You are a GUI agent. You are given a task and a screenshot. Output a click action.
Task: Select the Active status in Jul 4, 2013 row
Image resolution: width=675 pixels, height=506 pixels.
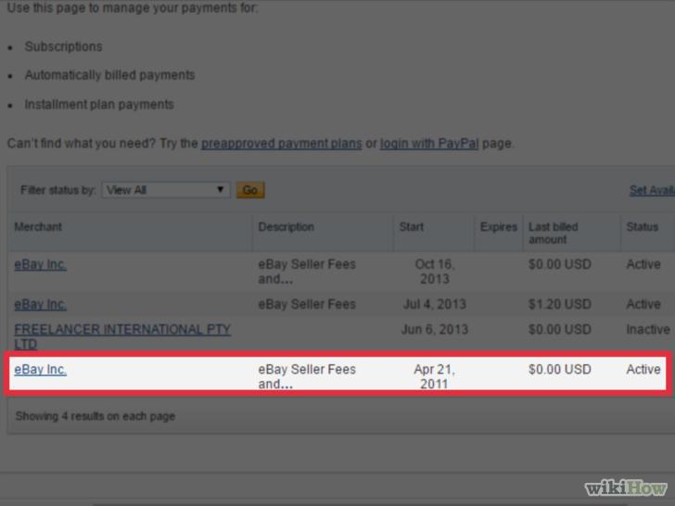click(643, 304)
